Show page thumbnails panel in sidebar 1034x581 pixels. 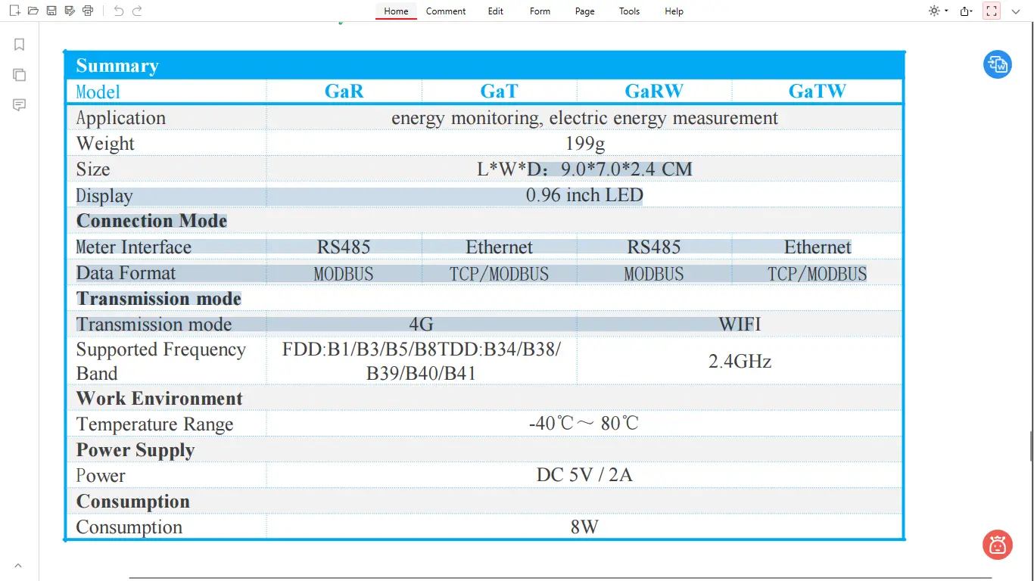pyautogui.click(x=20, y=75)
